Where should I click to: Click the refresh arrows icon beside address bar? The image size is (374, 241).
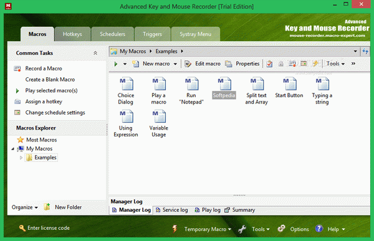coord(365,51)
